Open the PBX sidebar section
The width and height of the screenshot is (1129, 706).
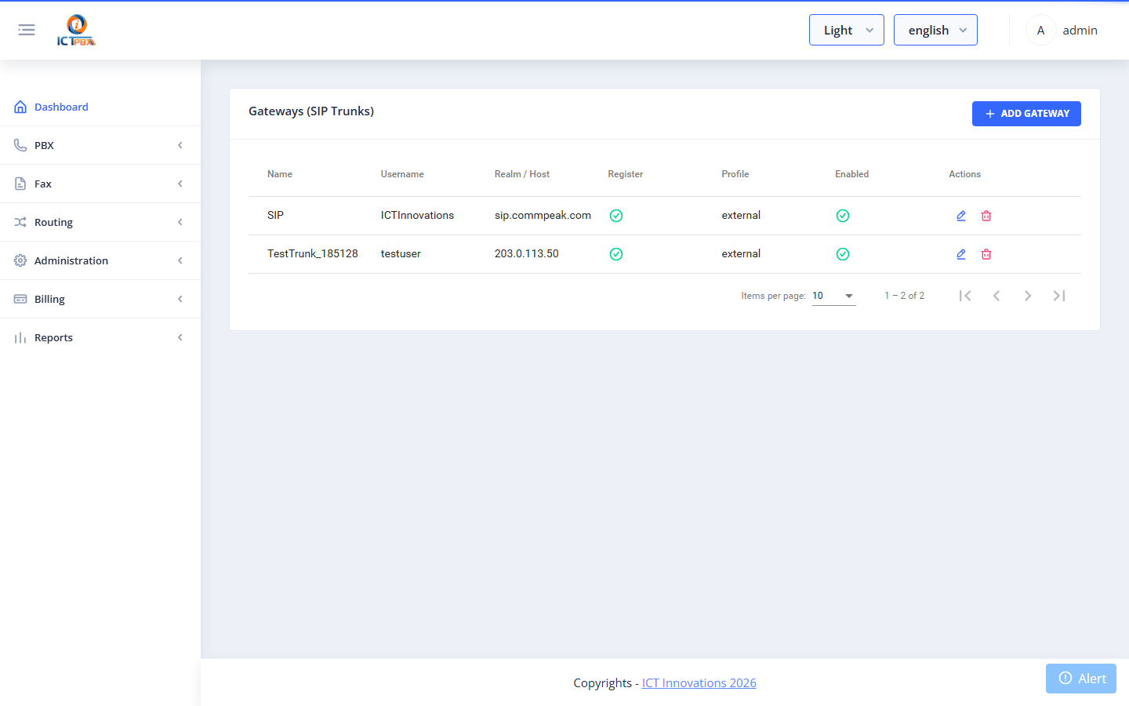(100, 145)
